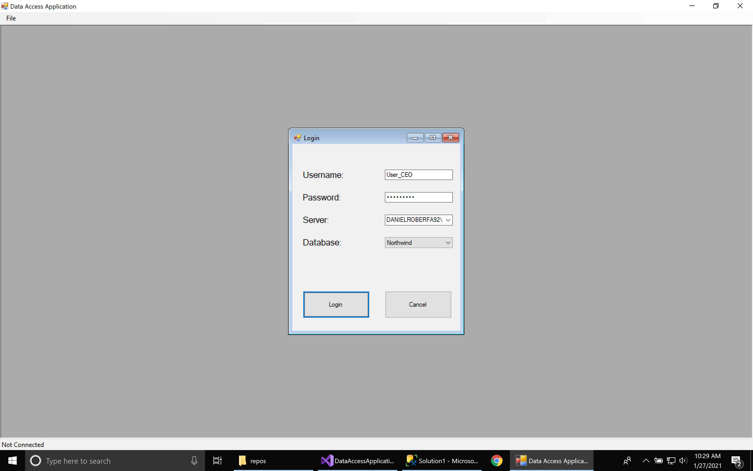Screen dimensions: 753x471
Task: Maximize the Login child window
Action: pyautogui.click(x=432, y=138)
